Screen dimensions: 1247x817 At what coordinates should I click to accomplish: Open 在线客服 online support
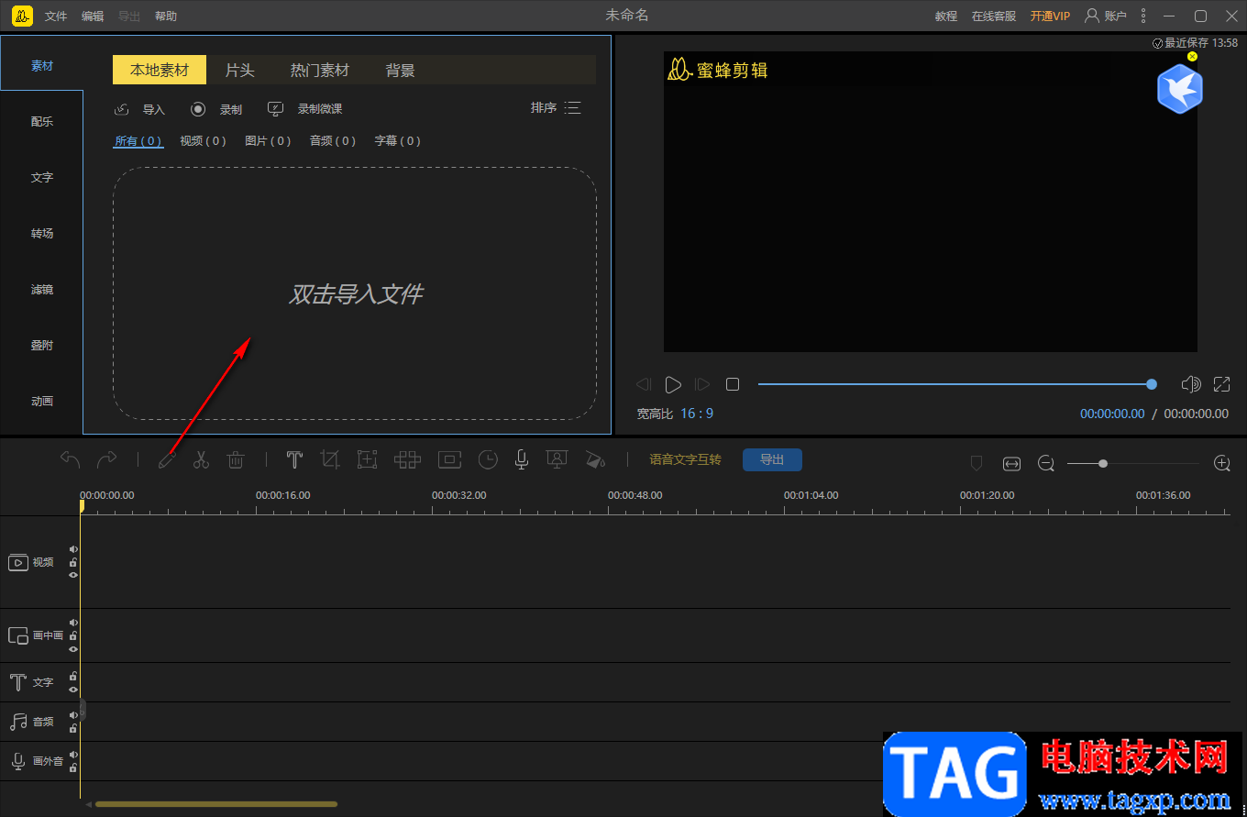click(x=994, y=17)
